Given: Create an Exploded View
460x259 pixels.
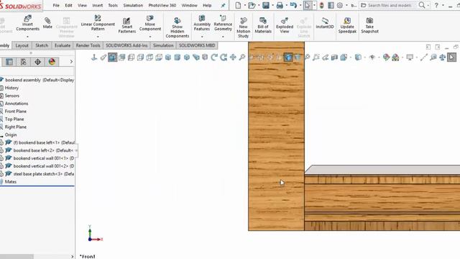Looking at the screenshot, I should [285, 25].
